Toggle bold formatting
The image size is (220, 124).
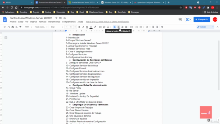pyautogui.click(x=79, y=27)
